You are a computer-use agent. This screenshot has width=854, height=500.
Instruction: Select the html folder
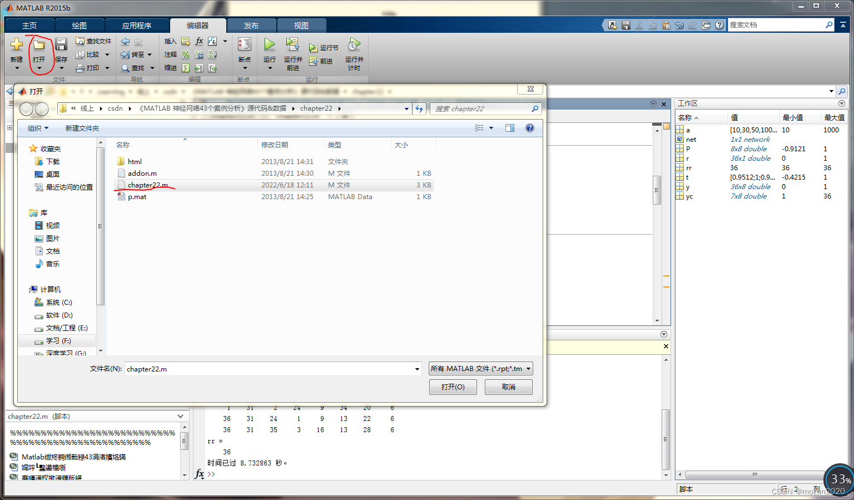pos(274,162)
